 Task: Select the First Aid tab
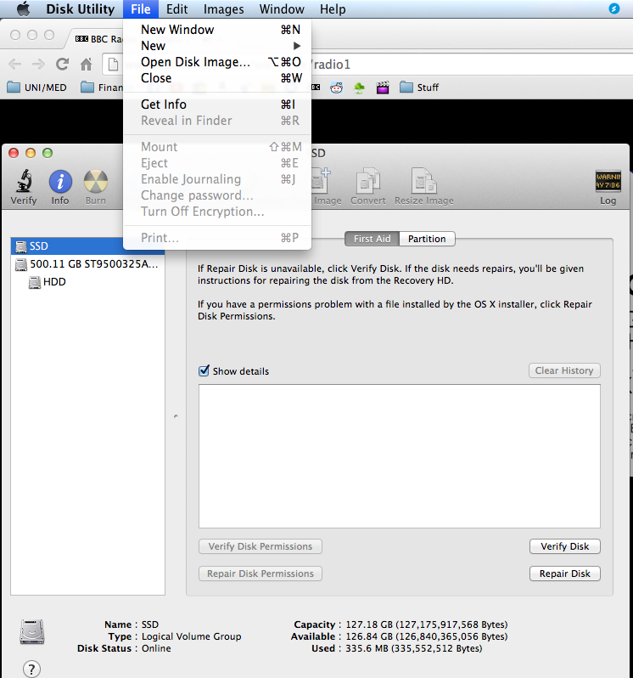tap(373, 239)
